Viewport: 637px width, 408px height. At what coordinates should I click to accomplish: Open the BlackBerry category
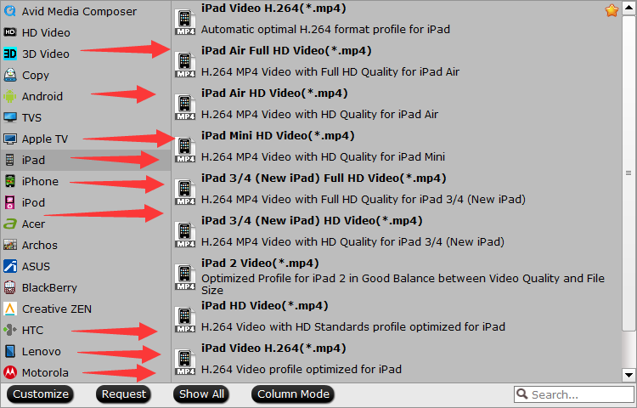coord(85,287)
